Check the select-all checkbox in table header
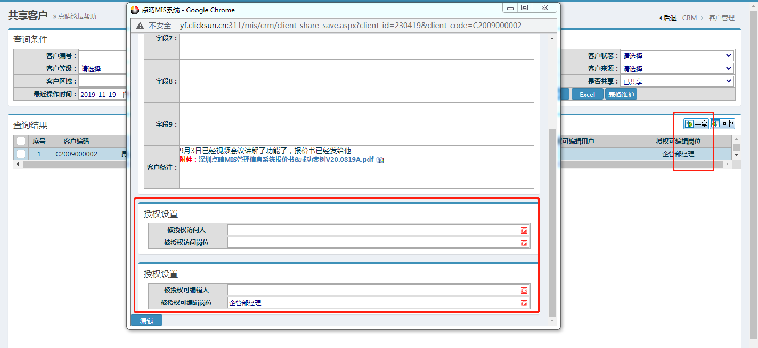This screenshot has width=758, height=348. [21, 141]
